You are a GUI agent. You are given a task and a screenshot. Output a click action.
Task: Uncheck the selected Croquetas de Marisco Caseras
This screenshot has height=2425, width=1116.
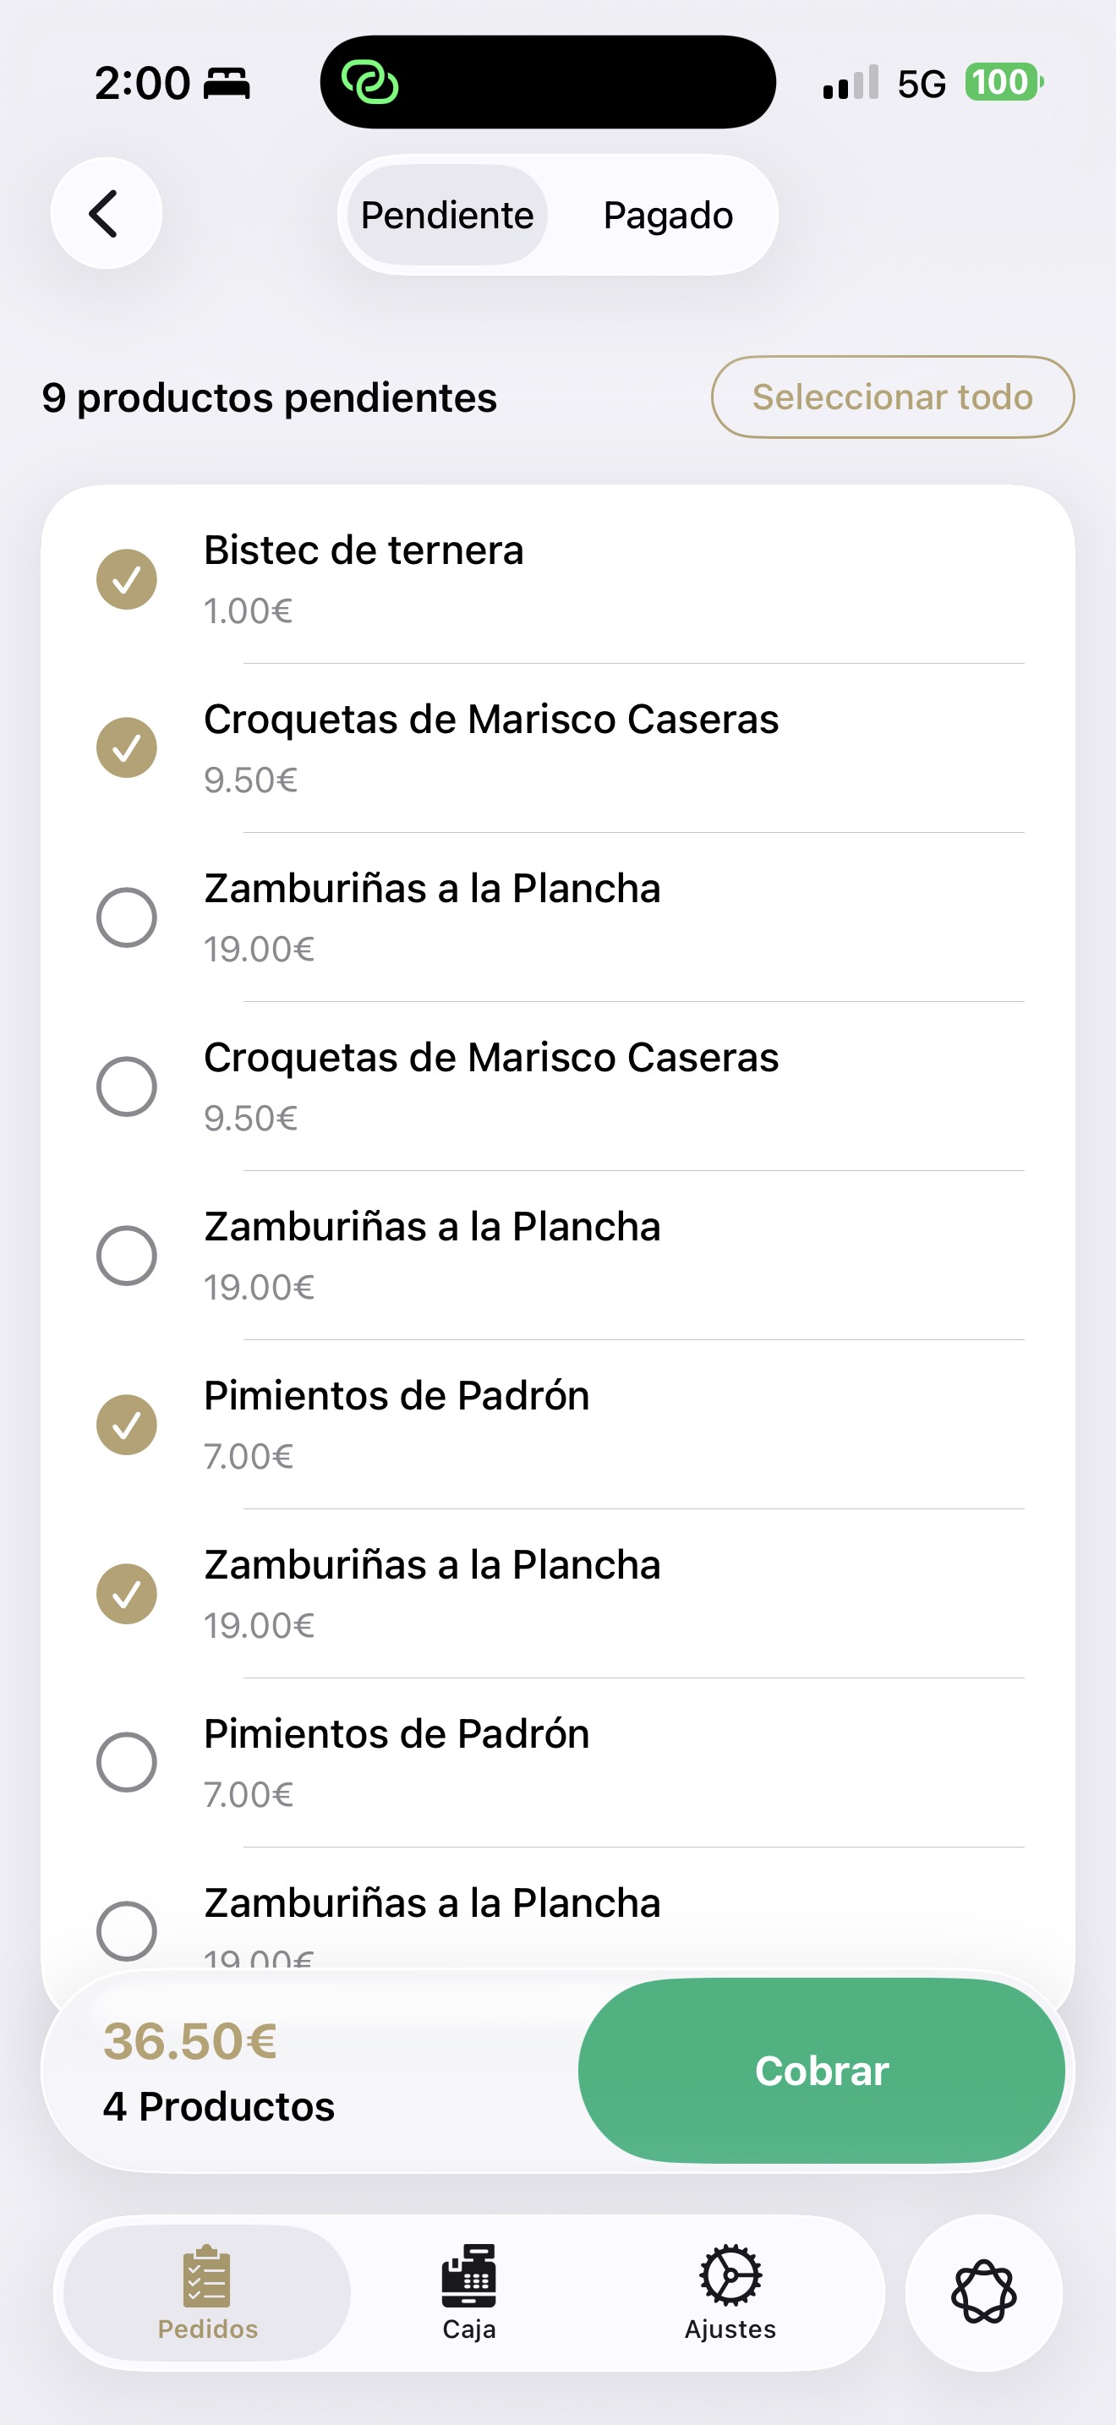(x=127, y=748)
